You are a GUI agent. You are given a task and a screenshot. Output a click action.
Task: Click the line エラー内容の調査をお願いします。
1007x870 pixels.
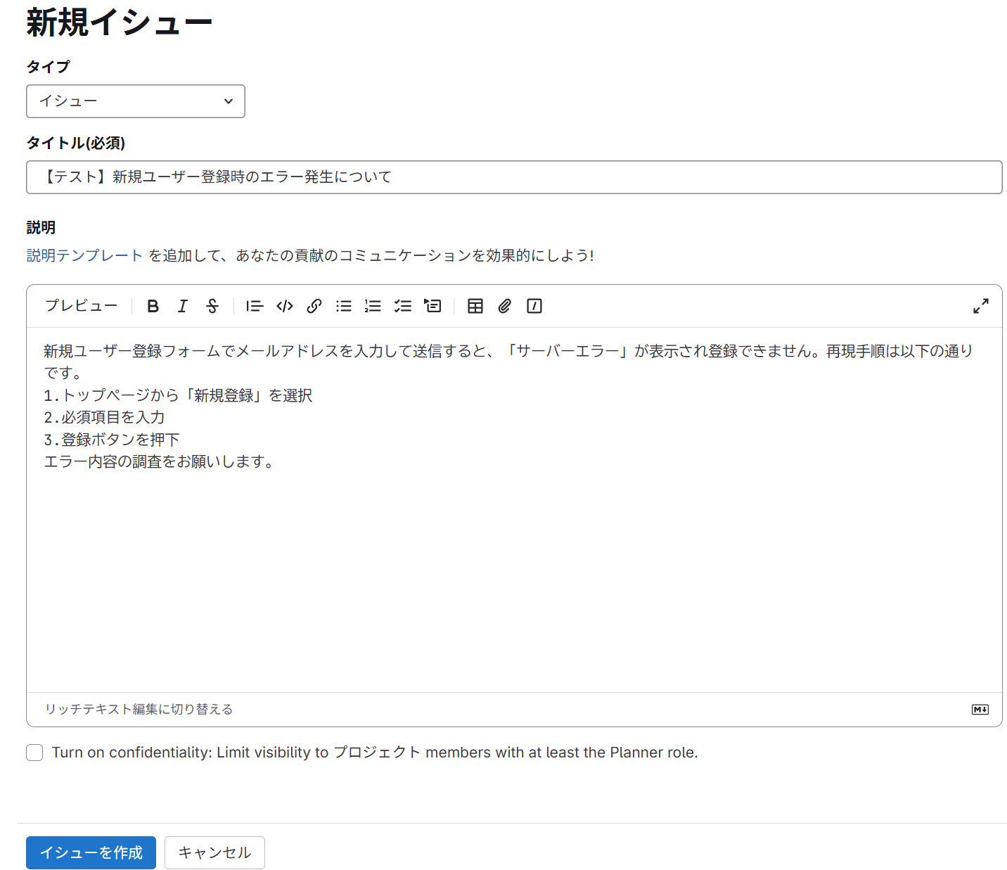click(x=159, y=462)
